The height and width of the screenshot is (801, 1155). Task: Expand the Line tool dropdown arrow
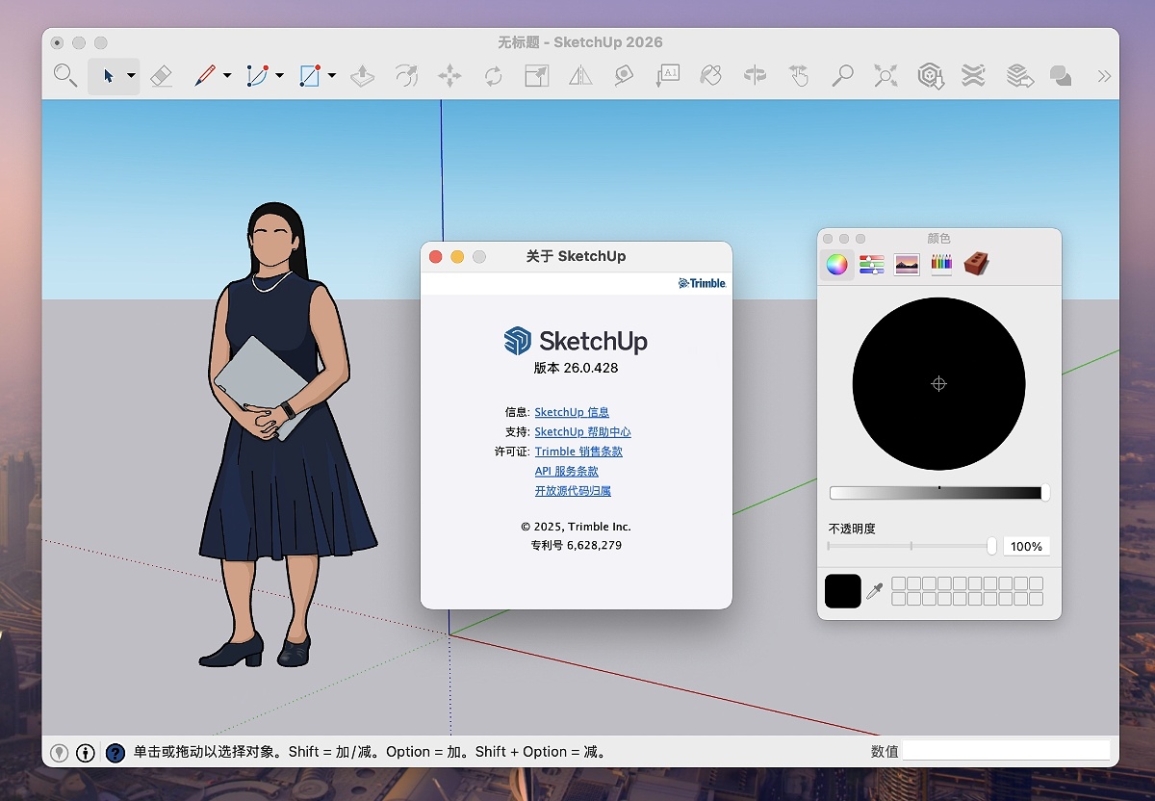tap(227, 76)
